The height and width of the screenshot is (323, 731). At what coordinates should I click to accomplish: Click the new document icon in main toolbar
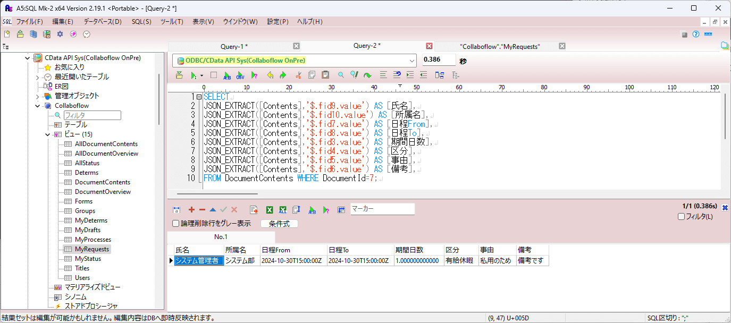point(7,34)
